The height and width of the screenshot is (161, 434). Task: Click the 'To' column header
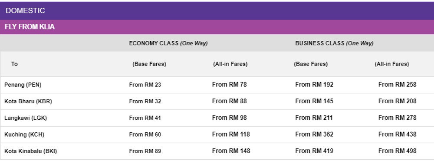[14, 64]
